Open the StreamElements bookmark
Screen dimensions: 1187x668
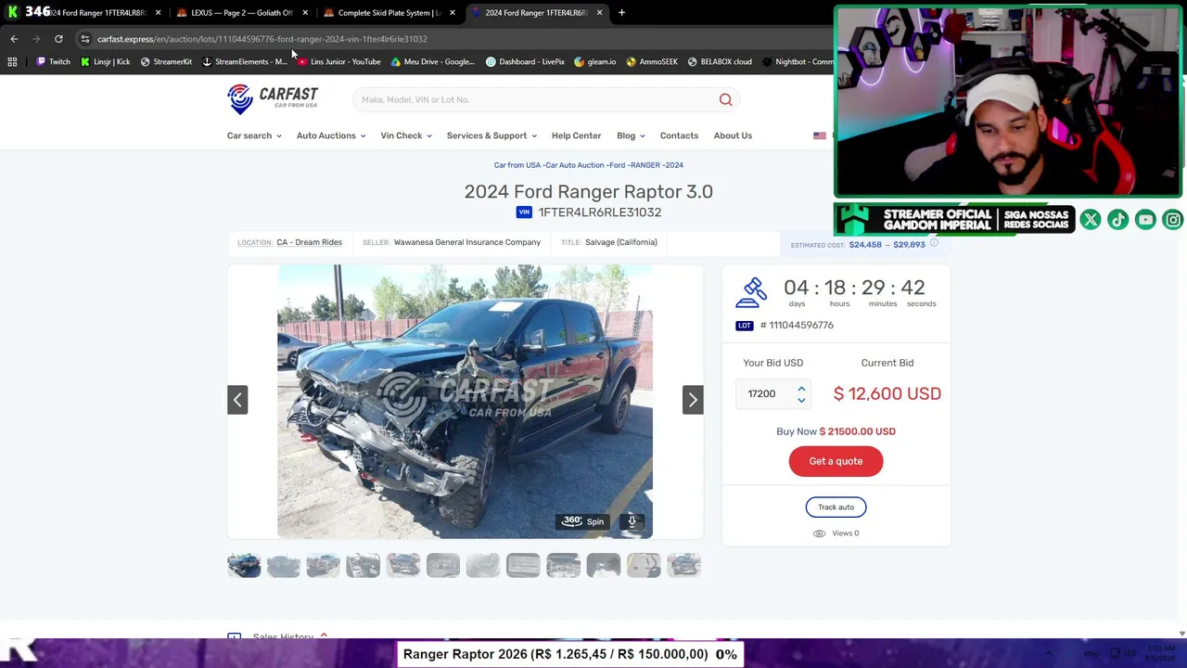[x=245, y=62]
